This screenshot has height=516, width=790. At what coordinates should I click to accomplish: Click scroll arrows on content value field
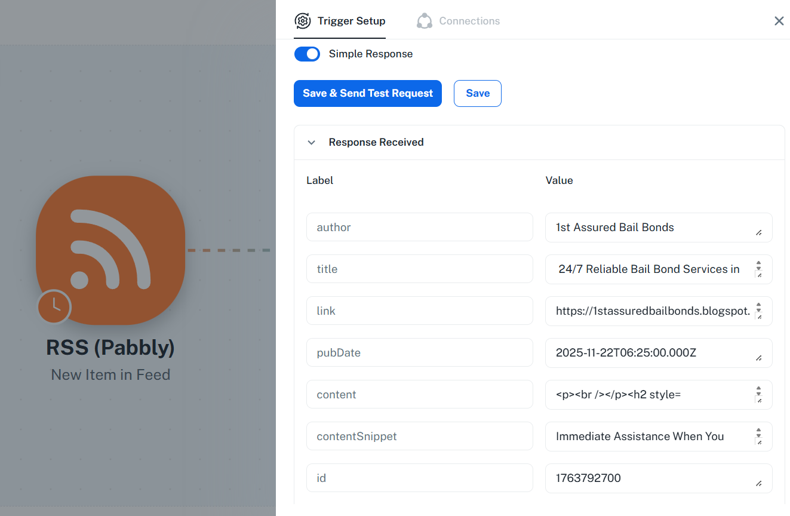click(x=758, y=391)
